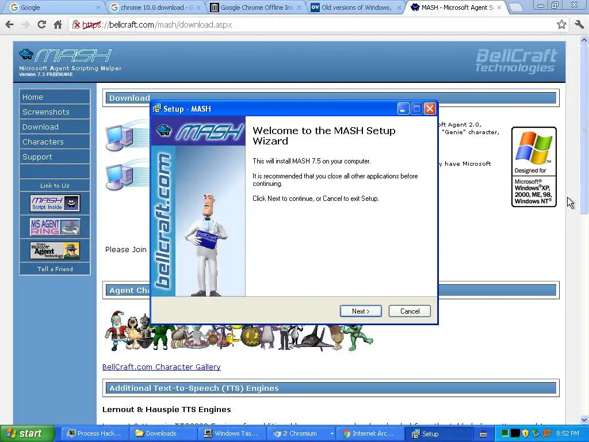Click the security shield tray icon
The height and width of the screenshot is (442, 589).
(526, 433)
